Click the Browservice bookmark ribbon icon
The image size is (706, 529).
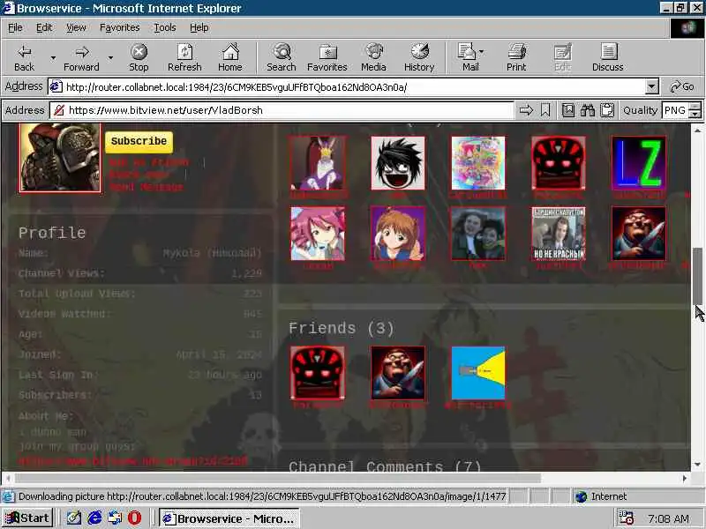click(545, 110)
